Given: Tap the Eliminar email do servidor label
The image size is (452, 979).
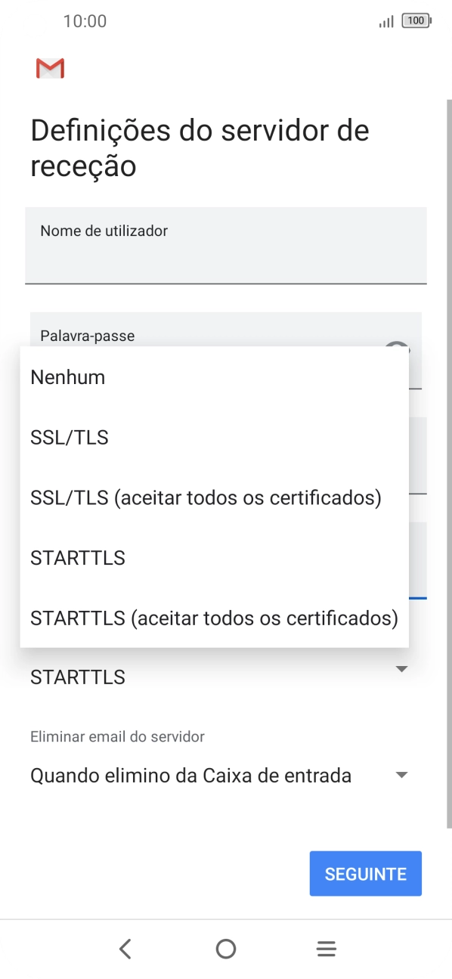Looking at the screenshot, I should point(117,736).
